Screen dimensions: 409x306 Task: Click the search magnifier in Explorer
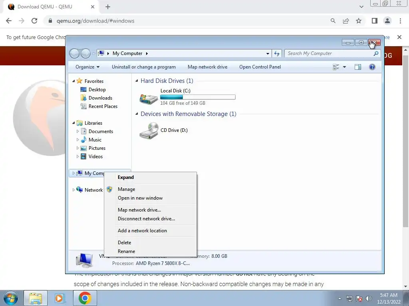pyautogui.click(x=376, y=53)
